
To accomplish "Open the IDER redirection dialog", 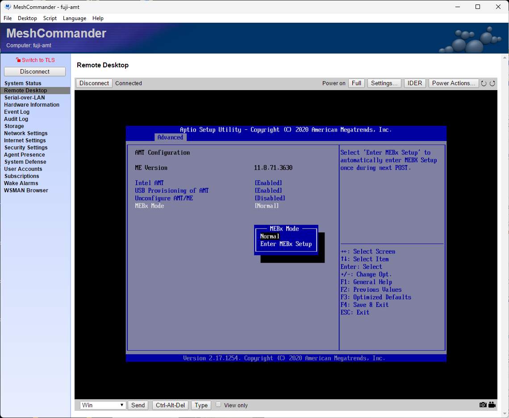I will coord(414,83).
